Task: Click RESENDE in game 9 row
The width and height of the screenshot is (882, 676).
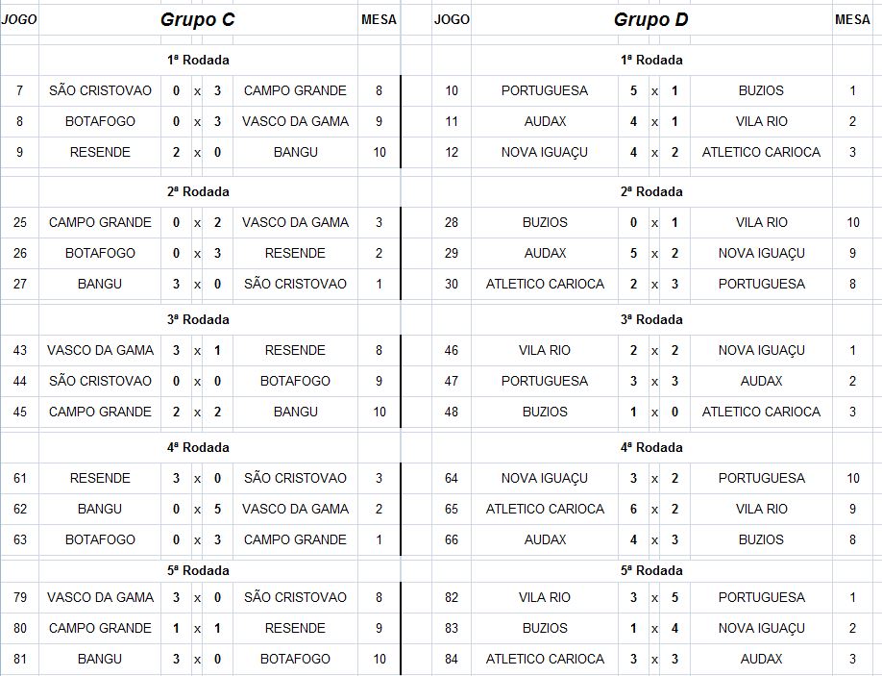Action: pos(100,152)
